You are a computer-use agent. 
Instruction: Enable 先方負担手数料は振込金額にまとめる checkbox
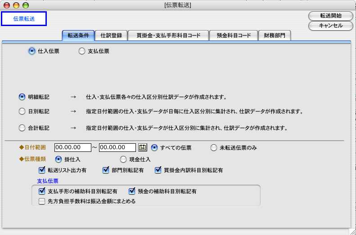point(42,201)
